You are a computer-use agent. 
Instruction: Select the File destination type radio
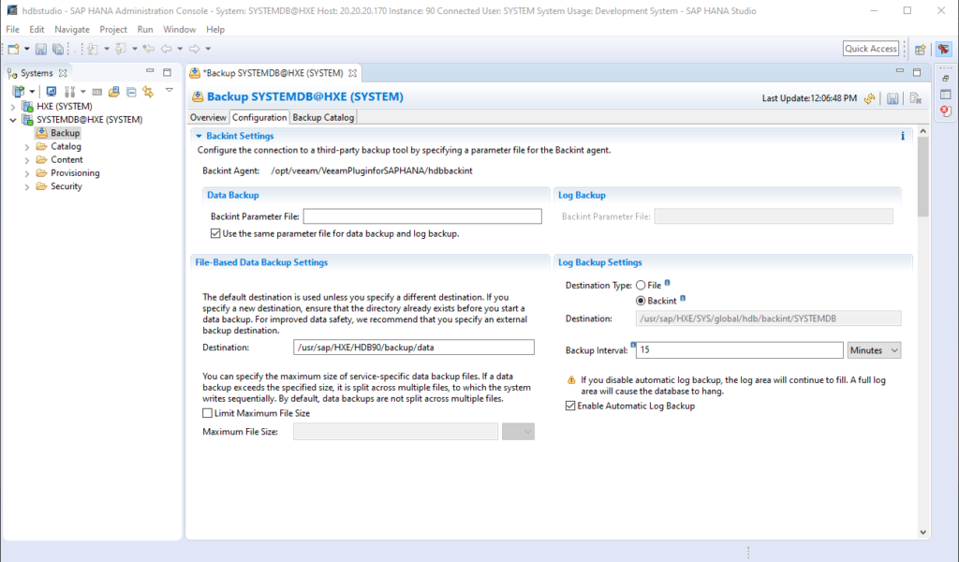tap(641, 285)
